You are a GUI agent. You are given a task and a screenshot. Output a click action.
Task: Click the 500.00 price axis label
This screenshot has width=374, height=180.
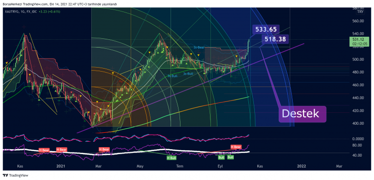(x=358, y=60)
